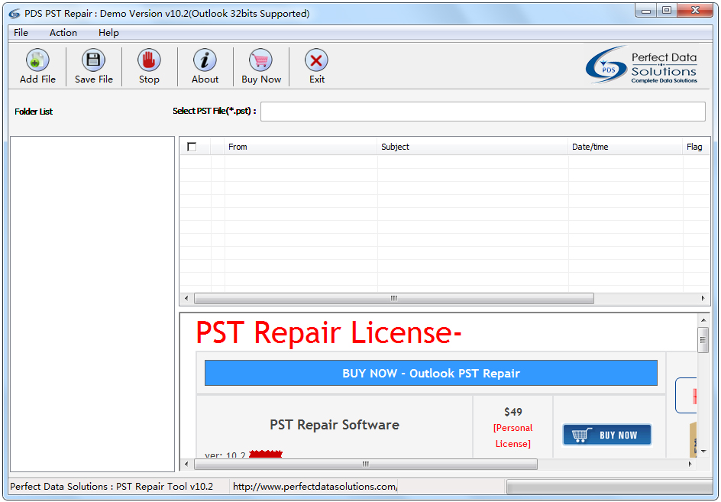This screenshot has width=721, height=502.
Task: Click preview pane scroll down arrow
Action: point(703,451)
